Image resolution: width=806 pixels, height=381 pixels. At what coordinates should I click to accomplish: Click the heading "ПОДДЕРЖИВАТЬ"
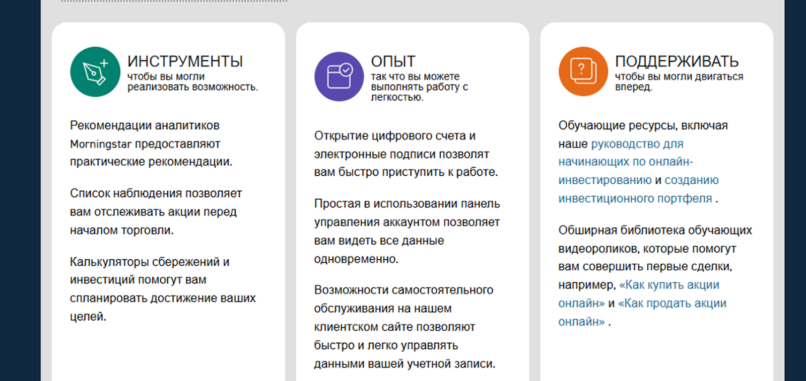[x=677, y=61]
